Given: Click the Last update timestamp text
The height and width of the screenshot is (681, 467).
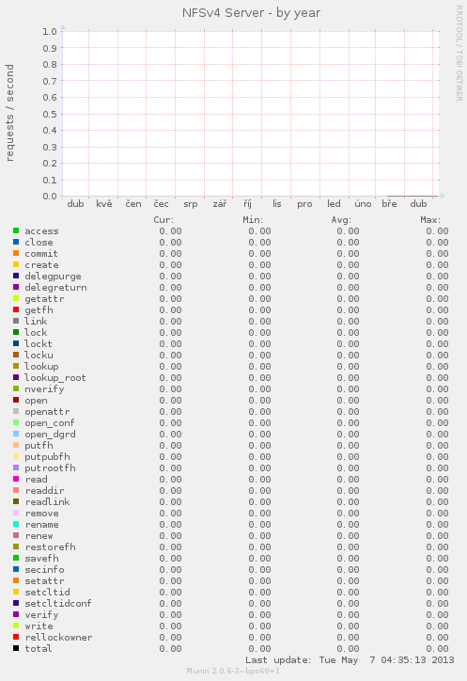Looking at the screenshot, I should 350,660.
